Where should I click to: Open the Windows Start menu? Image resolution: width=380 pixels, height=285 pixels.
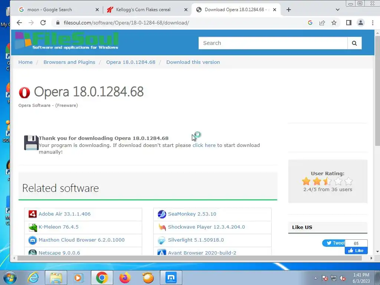coord(10,278)
